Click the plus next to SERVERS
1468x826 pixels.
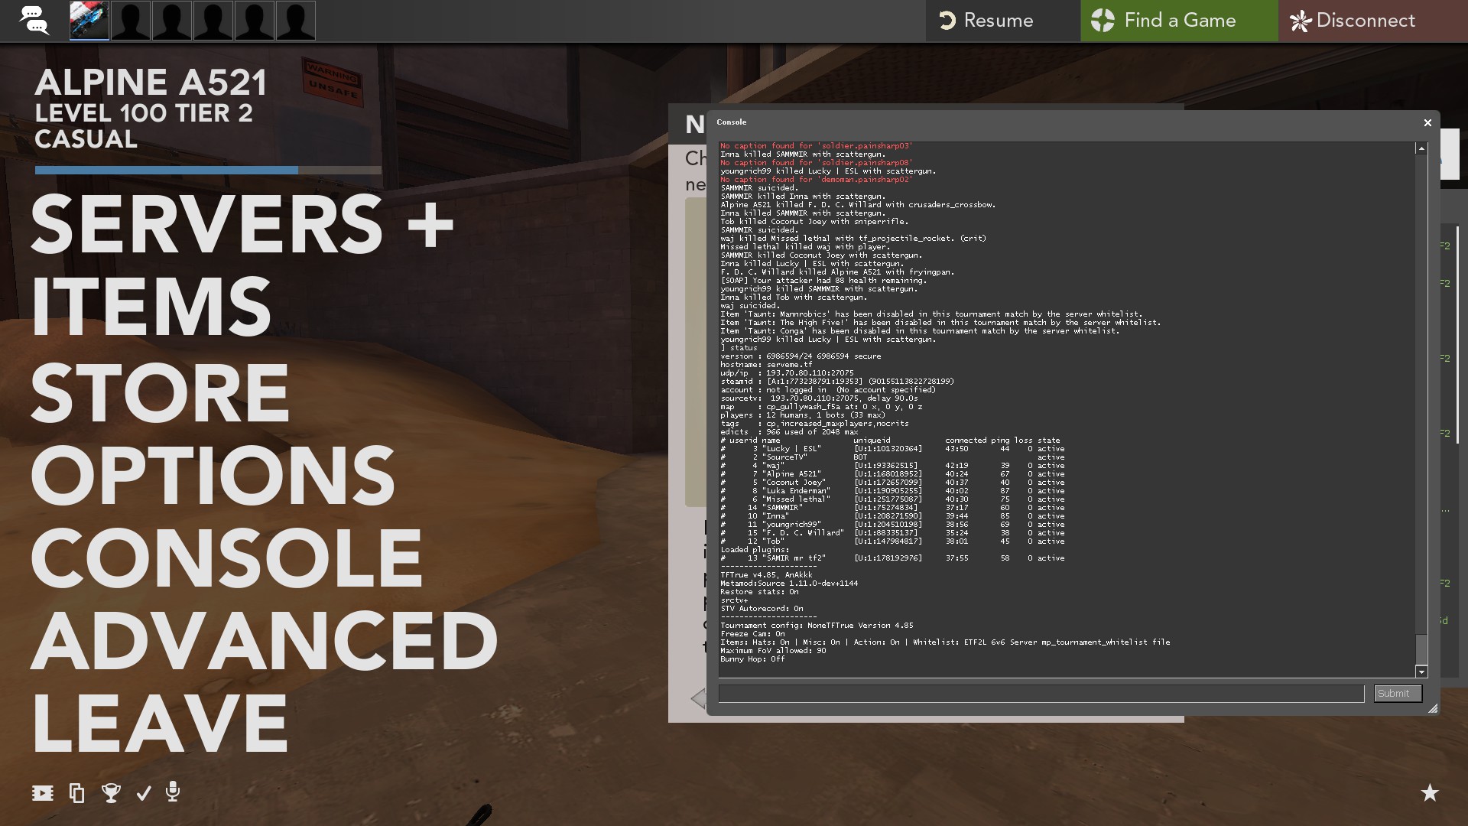(430, 226)
